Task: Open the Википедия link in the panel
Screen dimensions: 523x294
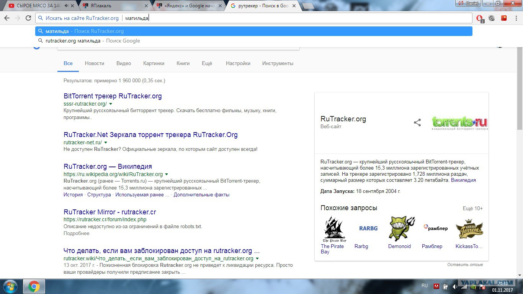Action: click(x=463, y=180)
